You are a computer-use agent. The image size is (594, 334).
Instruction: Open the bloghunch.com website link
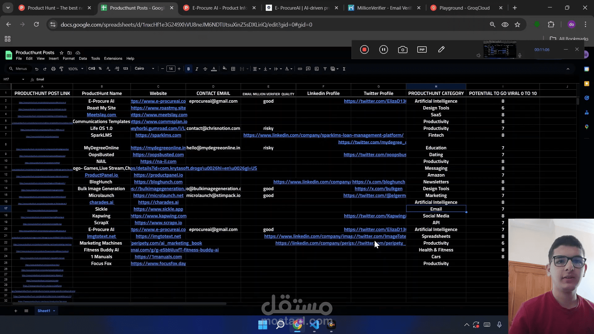pyautogui.click(x=158, y=182)
